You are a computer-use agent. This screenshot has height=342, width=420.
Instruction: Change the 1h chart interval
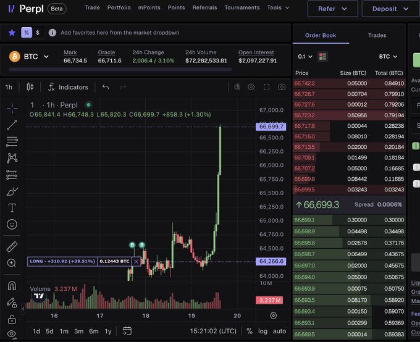point(9,87)
